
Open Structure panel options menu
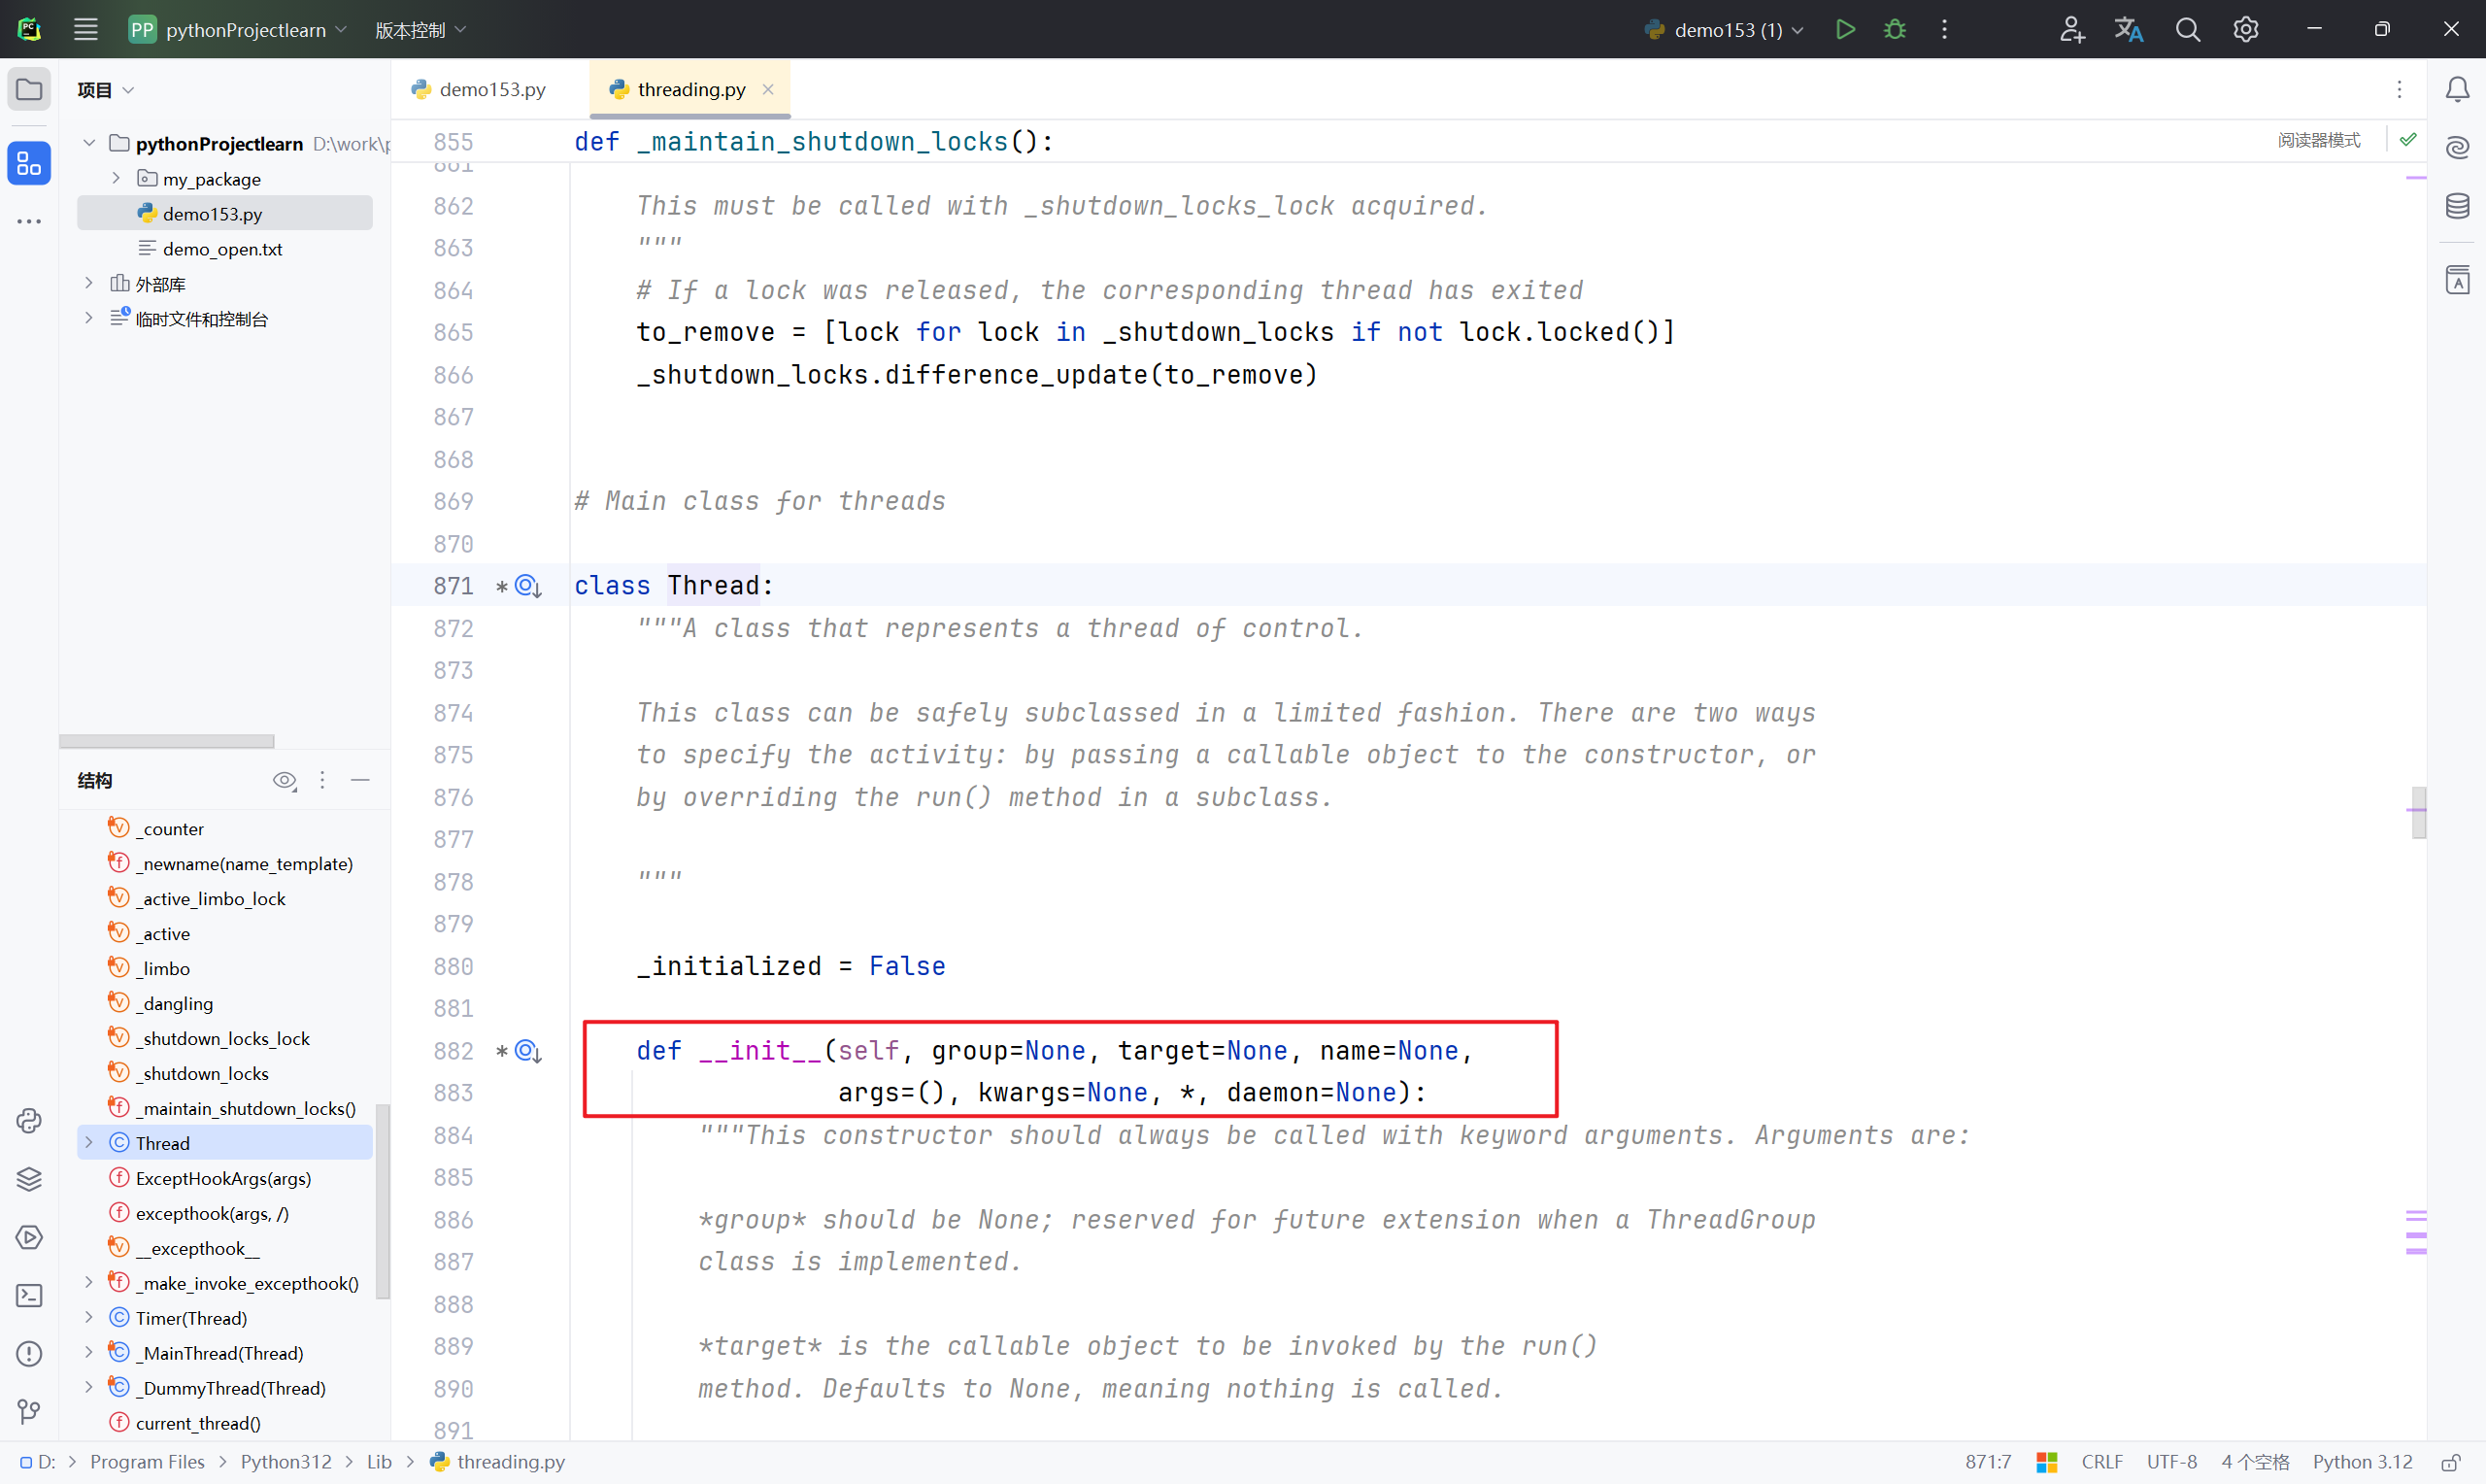point(321,780)
